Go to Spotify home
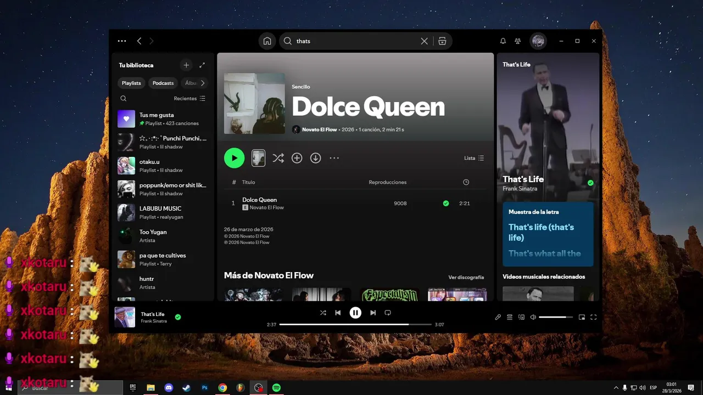 click(267, 41)
